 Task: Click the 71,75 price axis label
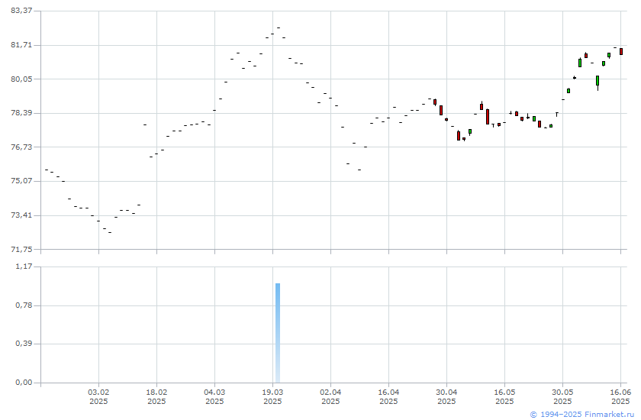coord(21,249)
